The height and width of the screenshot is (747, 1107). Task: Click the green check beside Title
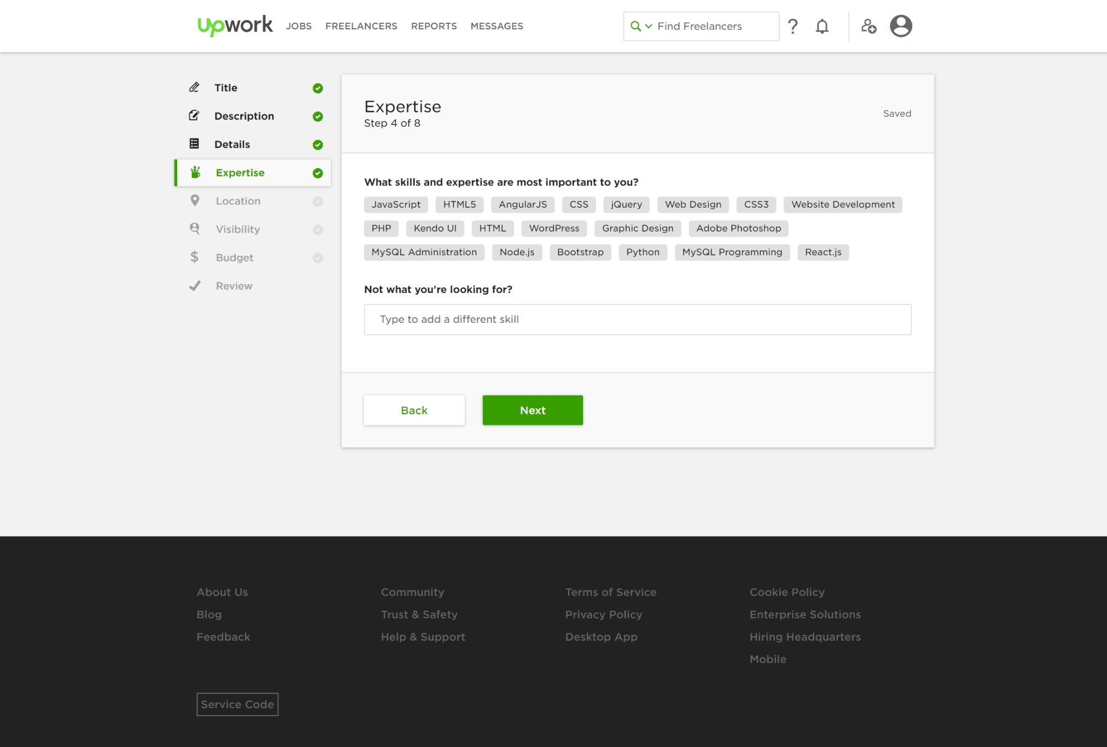(318, 88)
